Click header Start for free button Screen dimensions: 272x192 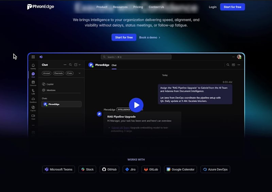[233, 7]
